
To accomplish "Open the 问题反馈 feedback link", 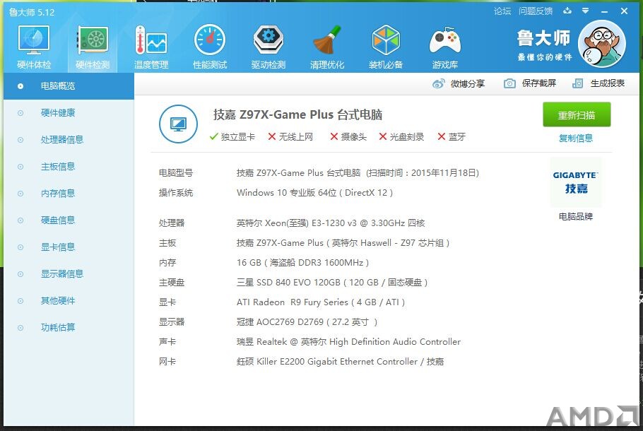I will point(536,11).
